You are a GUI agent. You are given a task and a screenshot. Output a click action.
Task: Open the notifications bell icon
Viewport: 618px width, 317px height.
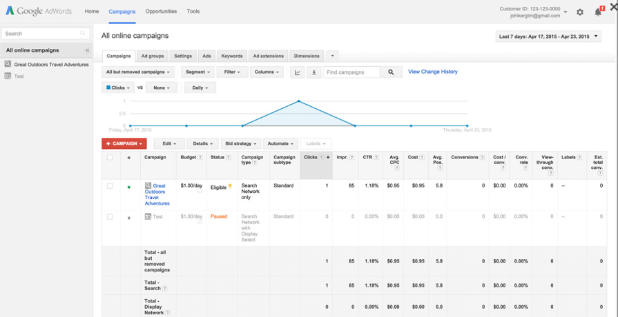(598, 12)
